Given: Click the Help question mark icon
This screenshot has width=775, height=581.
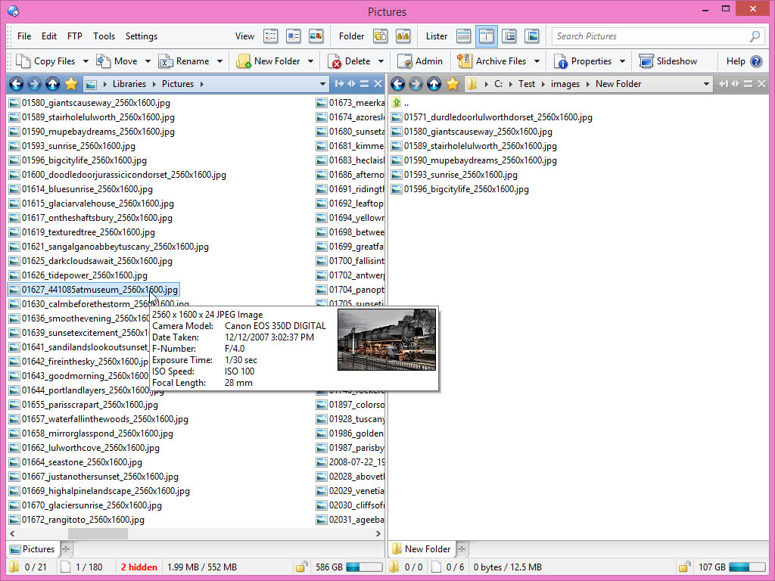Looking at the screenshot, I should click(x=756, y=61).
